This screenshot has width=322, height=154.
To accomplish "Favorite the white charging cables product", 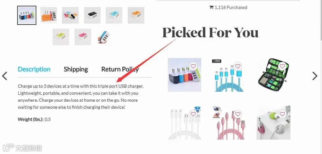I will click(193, 114).
